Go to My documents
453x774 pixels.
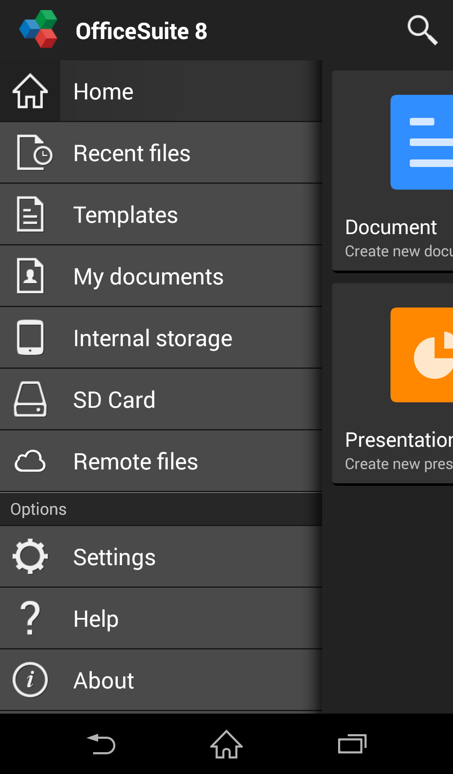[x=161, y=276]
